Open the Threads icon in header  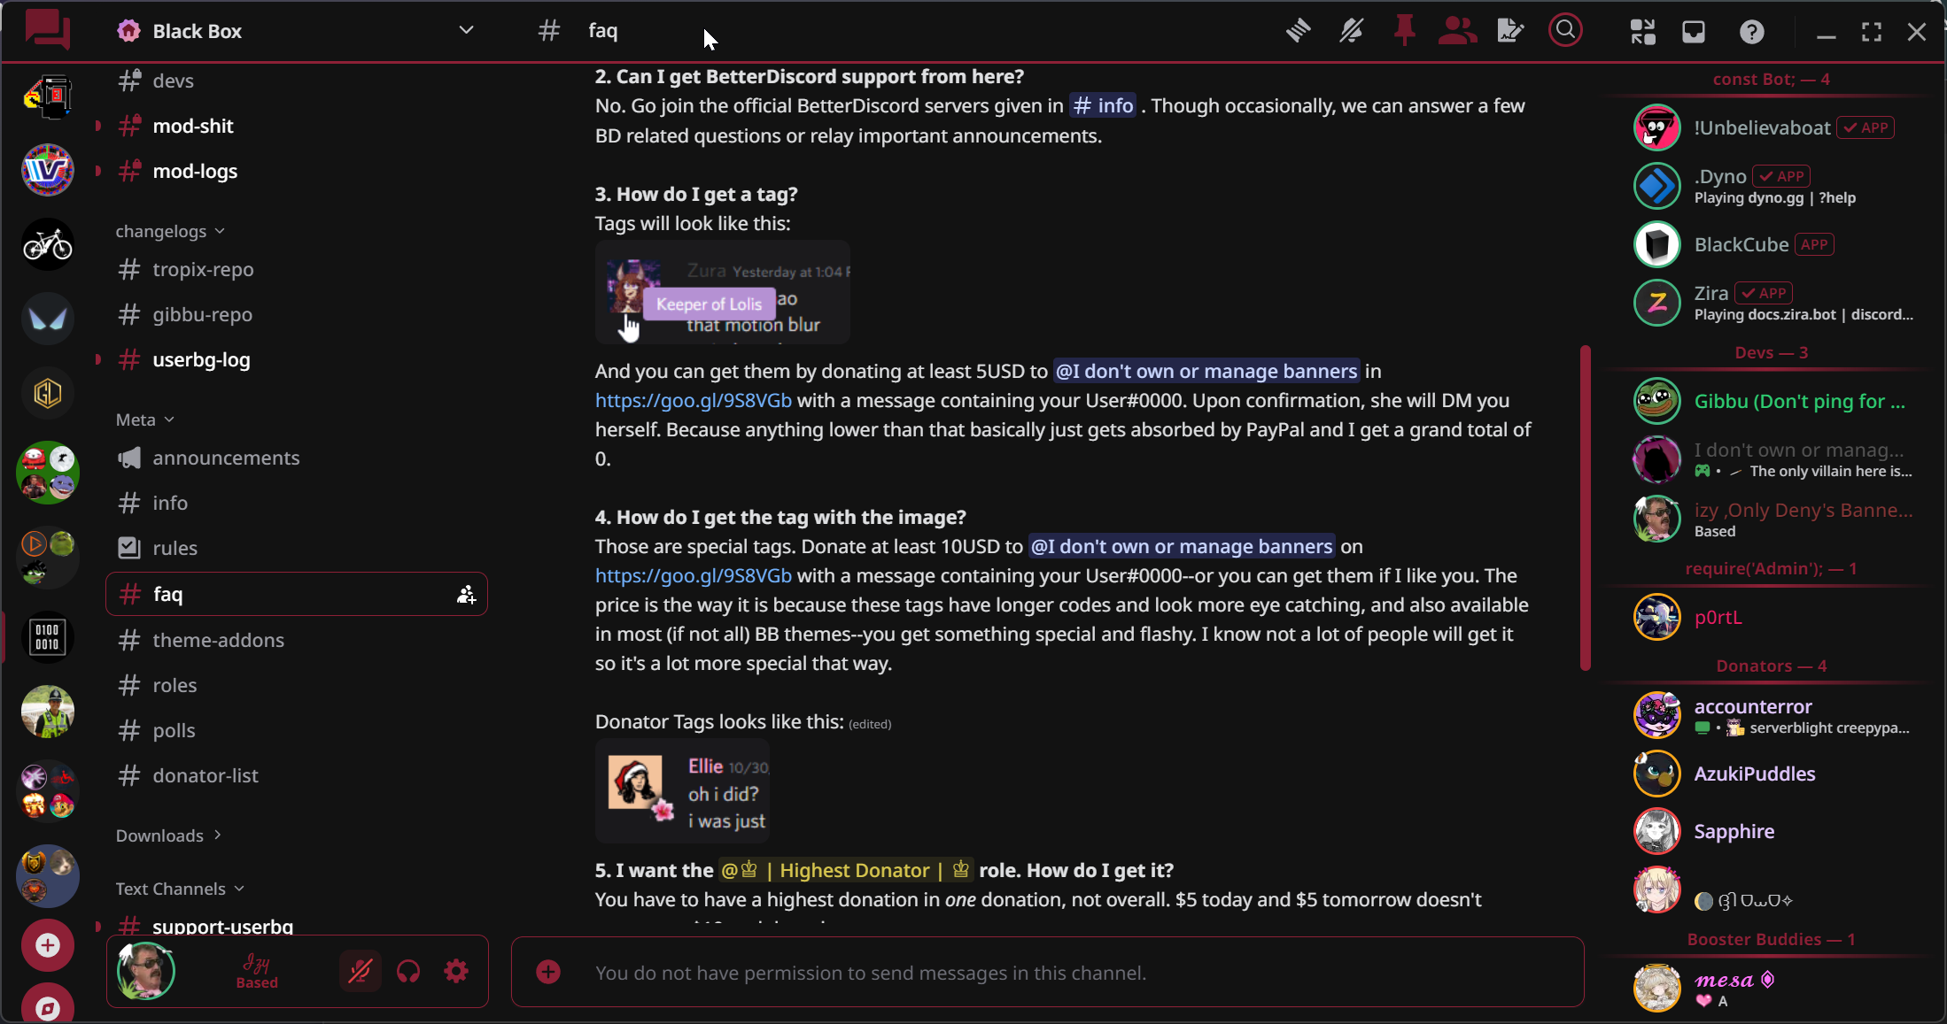tap(1298, 32)
